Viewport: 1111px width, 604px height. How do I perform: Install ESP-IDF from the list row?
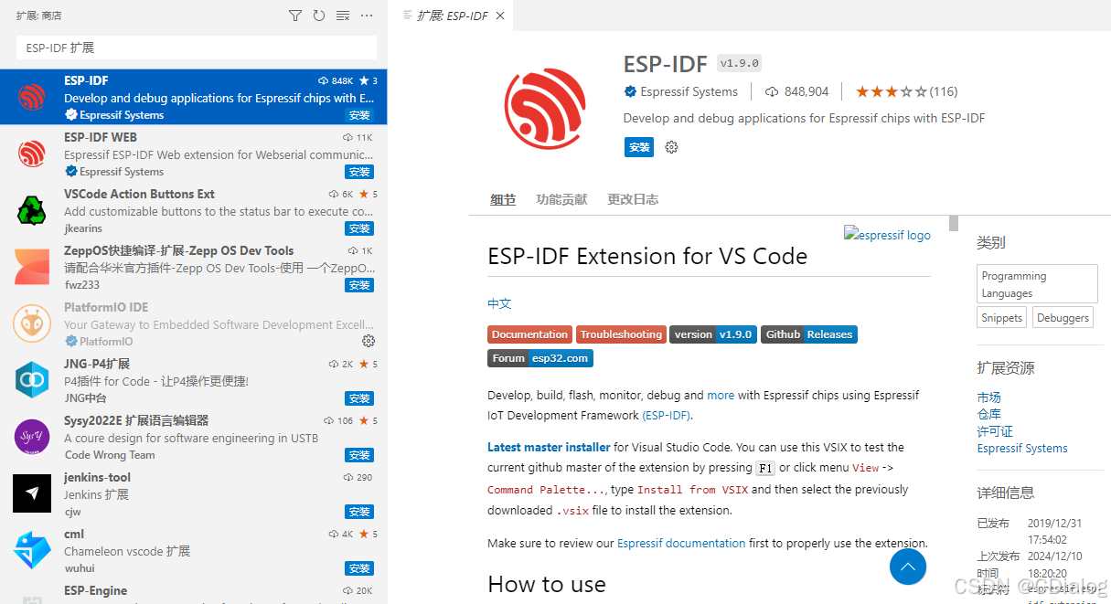click(359, 115)
